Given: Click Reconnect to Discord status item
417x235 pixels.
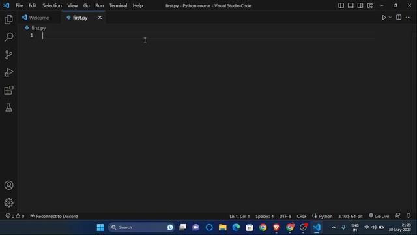Looking at the screenshot, I should 54,216.
